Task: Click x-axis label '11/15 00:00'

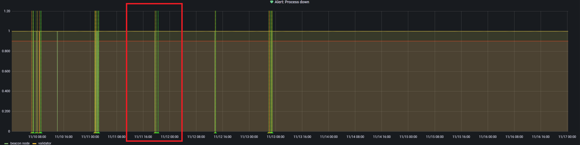Action: tap(408, 137)
